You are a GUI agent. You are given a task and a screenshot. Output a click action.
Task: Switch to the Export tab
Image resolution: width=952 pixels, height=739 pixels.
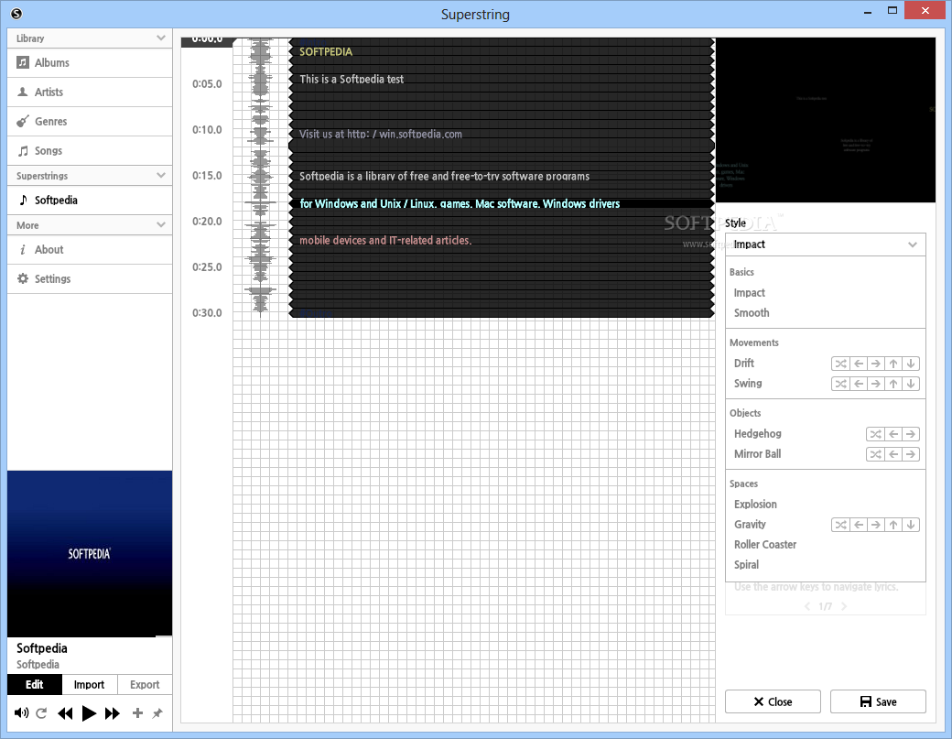pos(145,684)
